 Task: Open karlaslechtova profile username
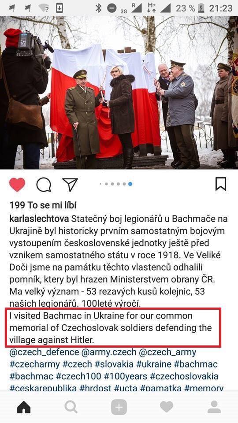(x=39, y=219)
